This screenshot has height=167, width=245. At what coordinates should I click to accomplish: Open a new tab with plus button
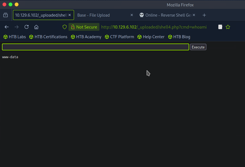click(204, 15)
